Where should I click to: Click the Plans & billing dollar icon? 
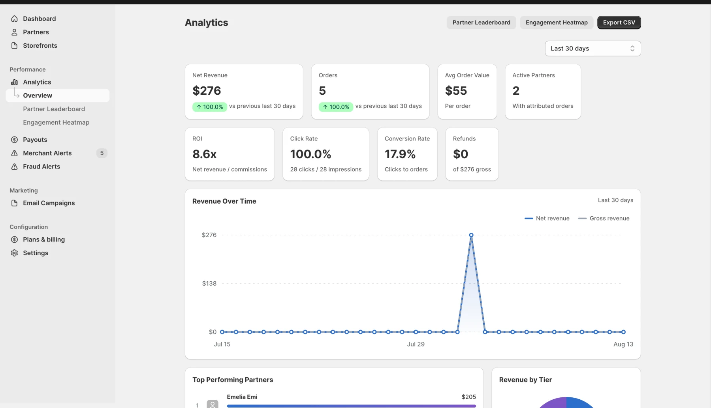[x=15, y=240]
